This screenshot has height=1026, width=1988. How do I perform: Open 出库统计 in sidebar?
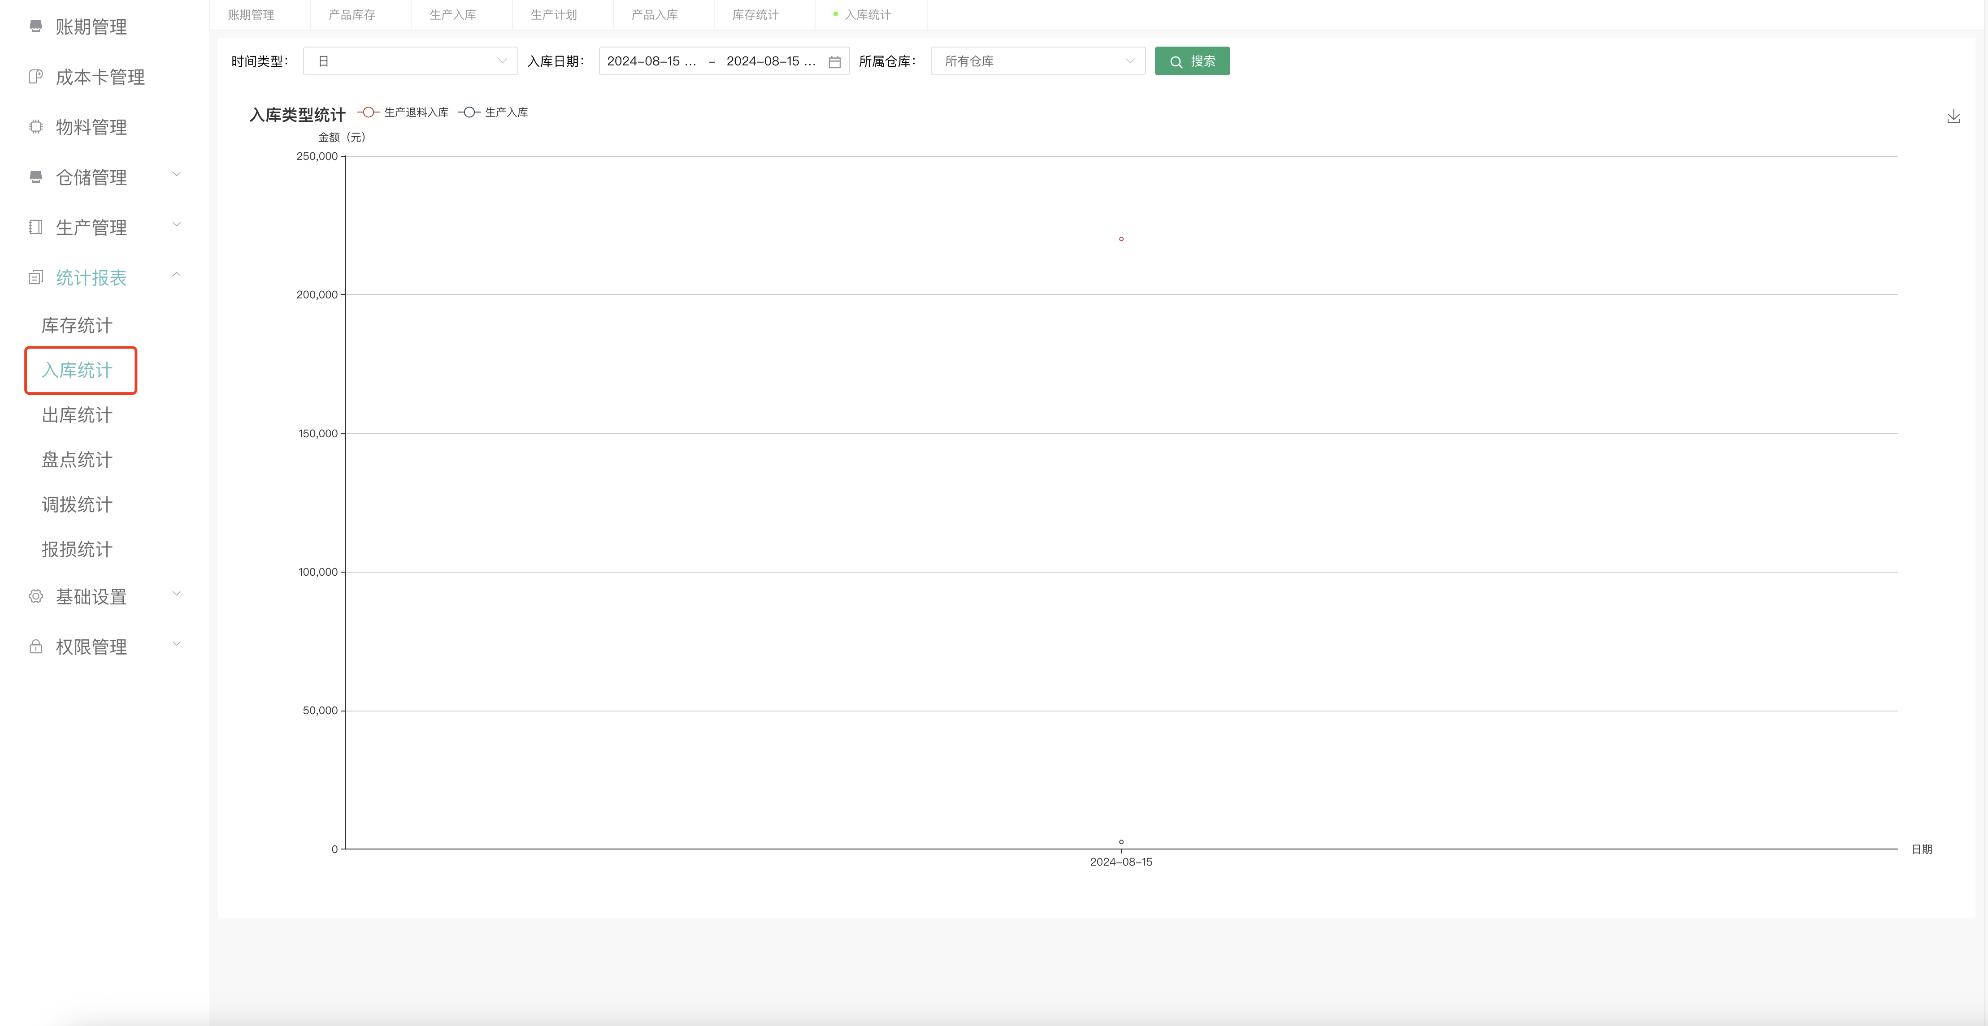coord(77,415)
